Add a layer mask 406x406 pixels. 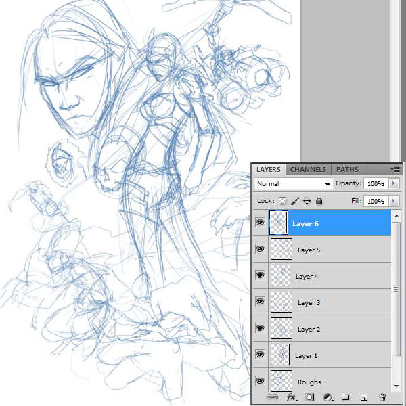(309, 397)
